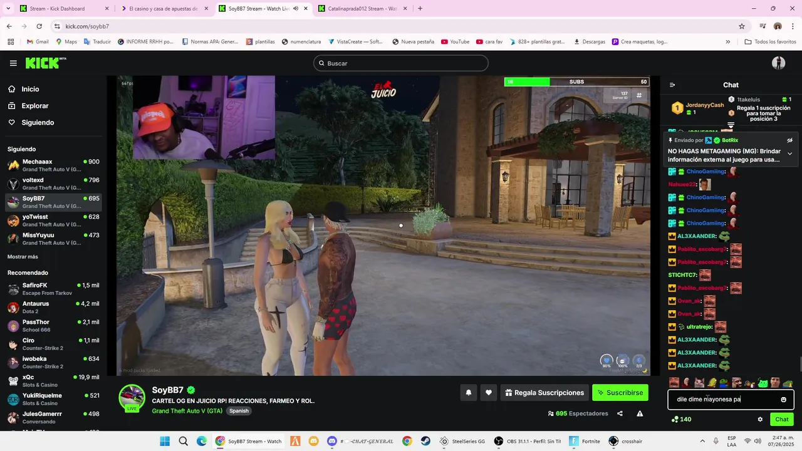Insert the green cat emote from quick bar
The image size is (802, 451).
[x=763, y=383]
